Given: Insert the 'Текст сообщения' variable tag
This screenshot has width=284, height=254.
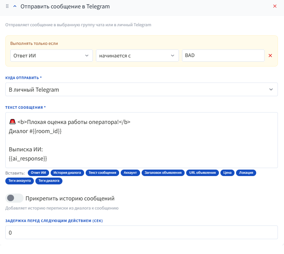Looking at the screenshot, I should [102, 173].
